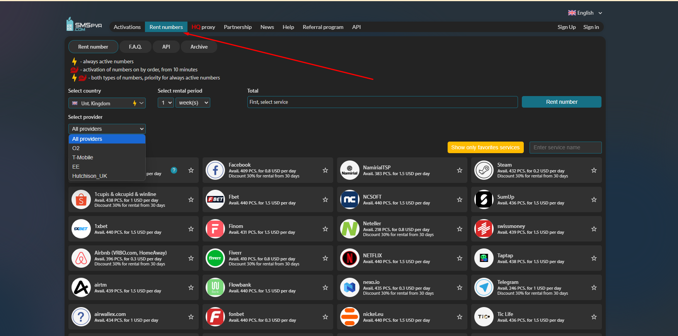Collapse the All providers dropdown
Screen dimensions: 678x336
pyautogui.click(x=107, y=129)
